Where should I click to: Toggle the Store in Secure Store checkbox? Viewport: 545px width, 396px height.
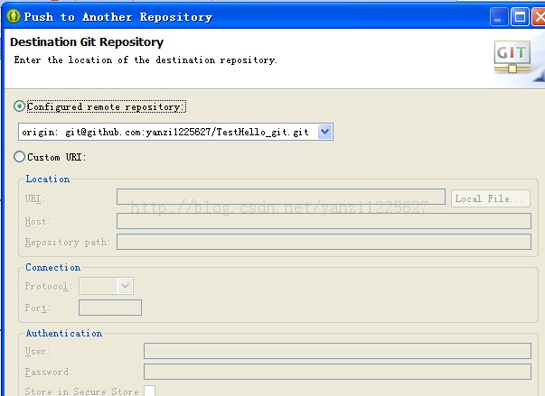pyautogui.click(x=150, y=391)
